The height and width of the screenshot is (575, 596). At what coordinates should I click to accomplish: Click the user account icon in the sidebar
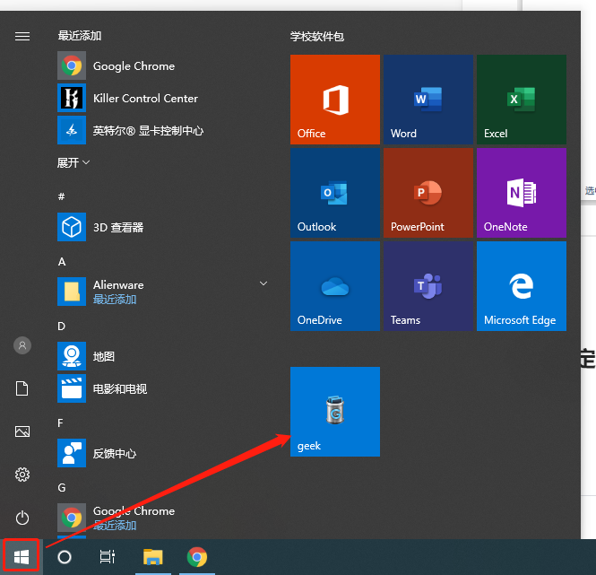pos(22,345)
